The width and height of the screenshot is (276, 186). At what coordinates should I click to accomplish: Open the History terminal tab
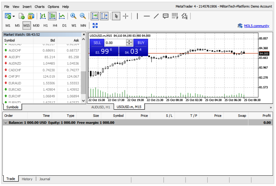(x=27, y=179)
